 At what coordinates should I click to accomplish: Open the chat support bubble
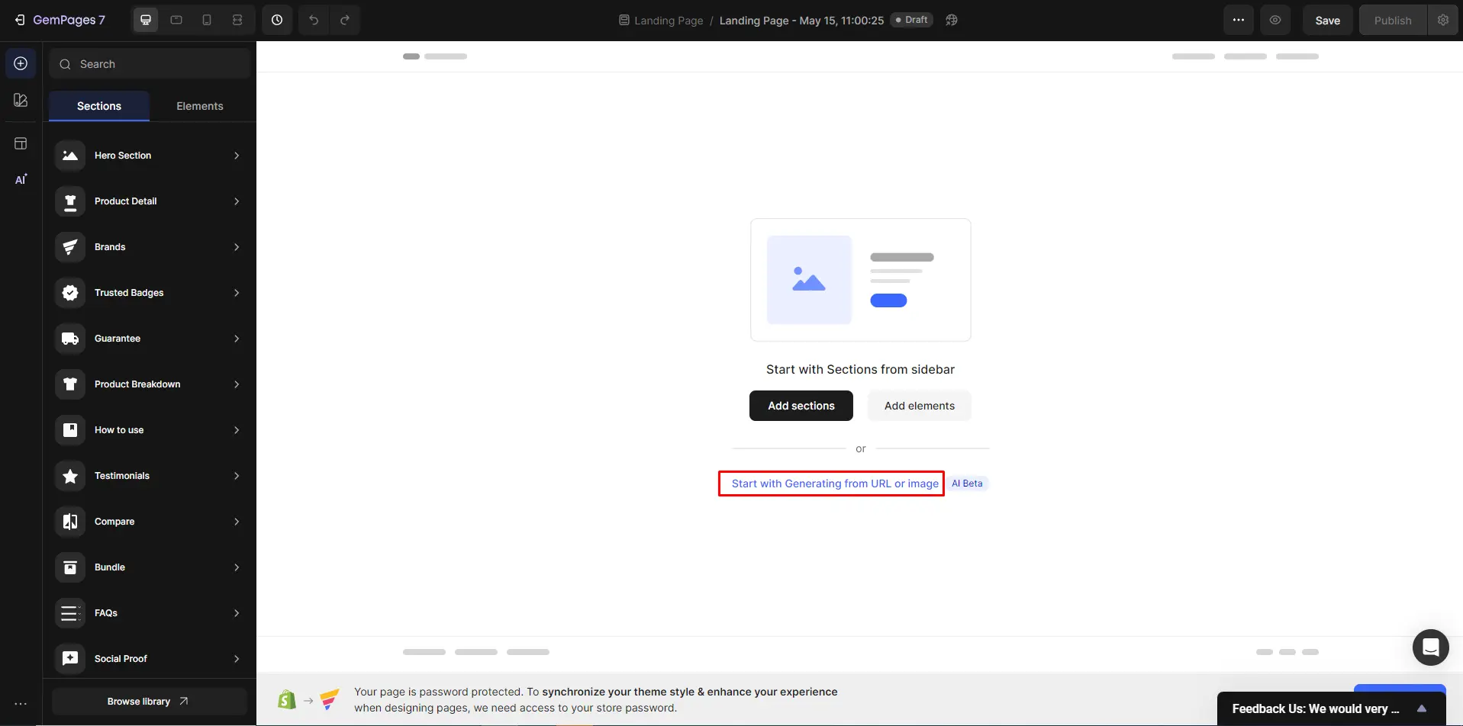click(x=1431, y=647)
